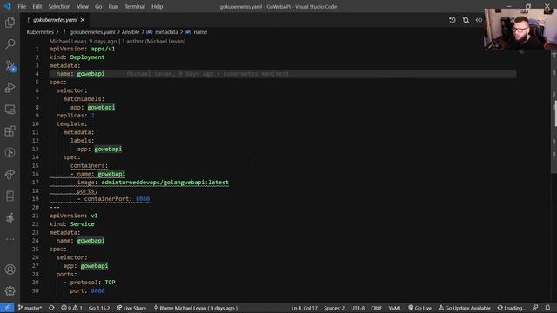Click the Loading... status bar item
This screenshot has width=557, height=313.
[511, 308]
